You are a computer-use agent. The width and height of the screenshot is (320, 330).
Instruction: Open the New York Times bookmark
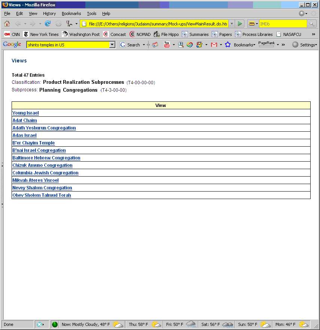pos(41,34)
